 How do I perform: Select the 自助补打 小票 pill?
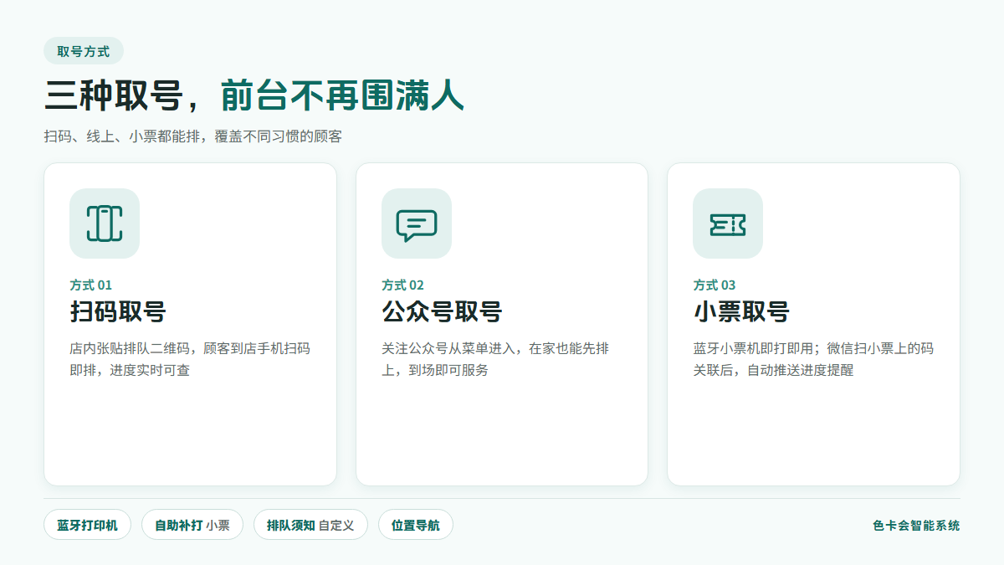point(192,525)
